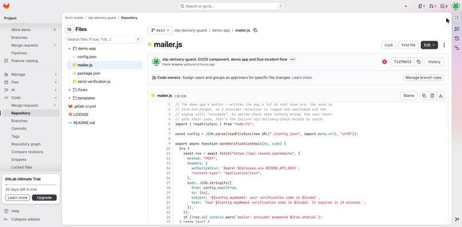Image resolution: width=462 pixels, height=227 pixels.
Task: Open the main branch selector dropdown
Action: click(160, 30)
